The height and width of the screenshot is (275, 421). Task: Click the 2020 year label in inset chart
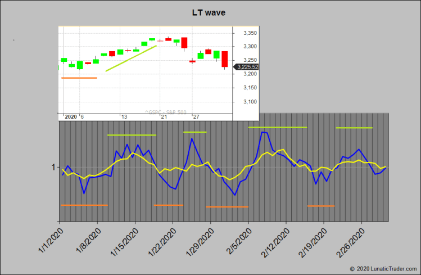71,116
